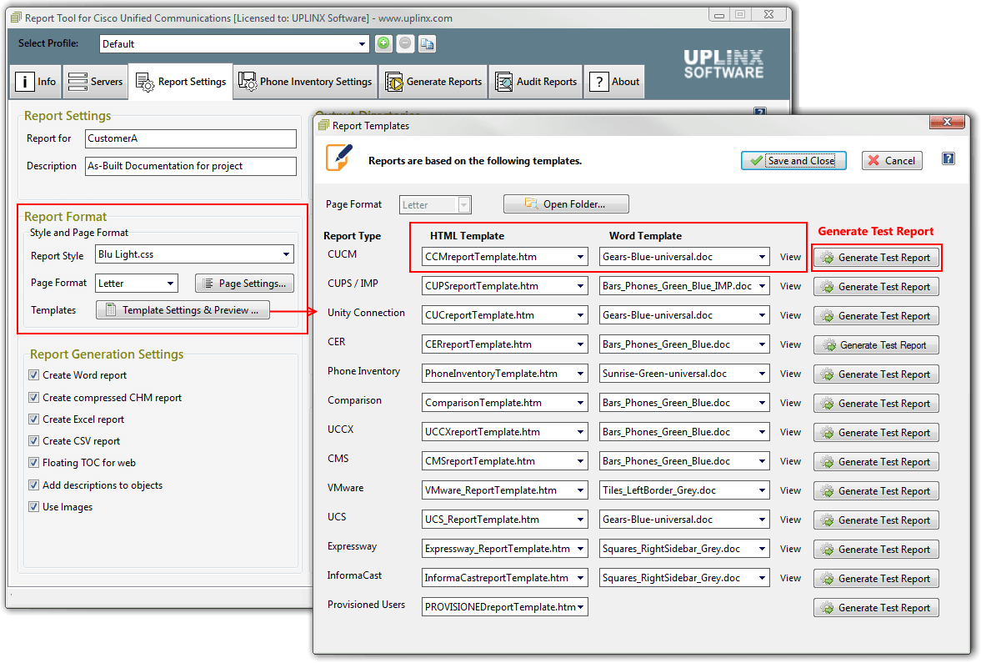This screenshot has height=663, width=981.
Task: Open Phone Inventory HTML Template dropdown
Action: (581, 374)
